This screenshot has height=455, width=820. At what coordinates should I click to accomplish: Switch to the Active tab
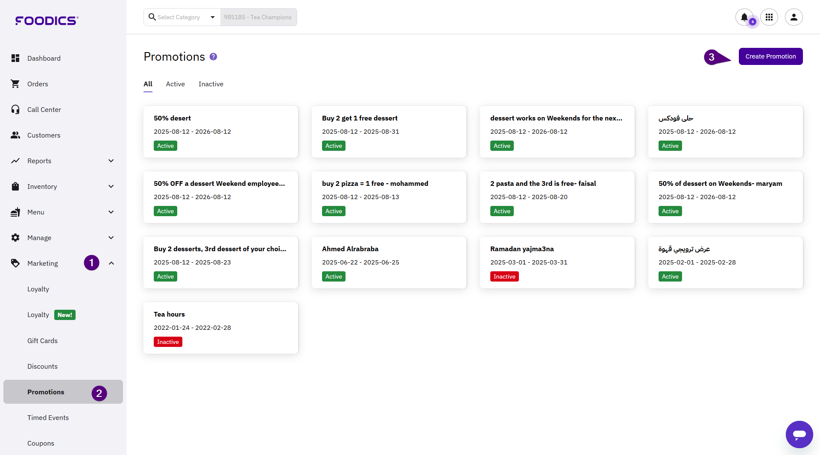click(175, 84)
